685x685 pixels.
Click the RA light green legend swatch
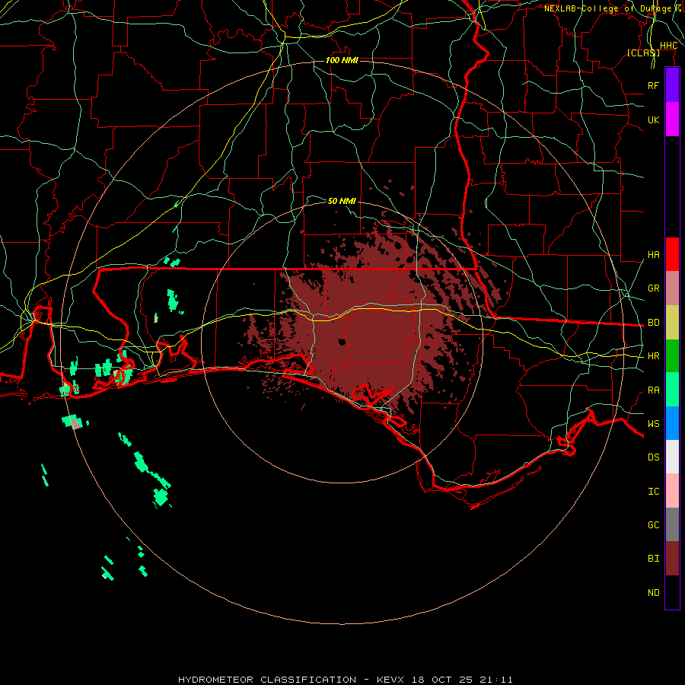(x=672, y=390)
